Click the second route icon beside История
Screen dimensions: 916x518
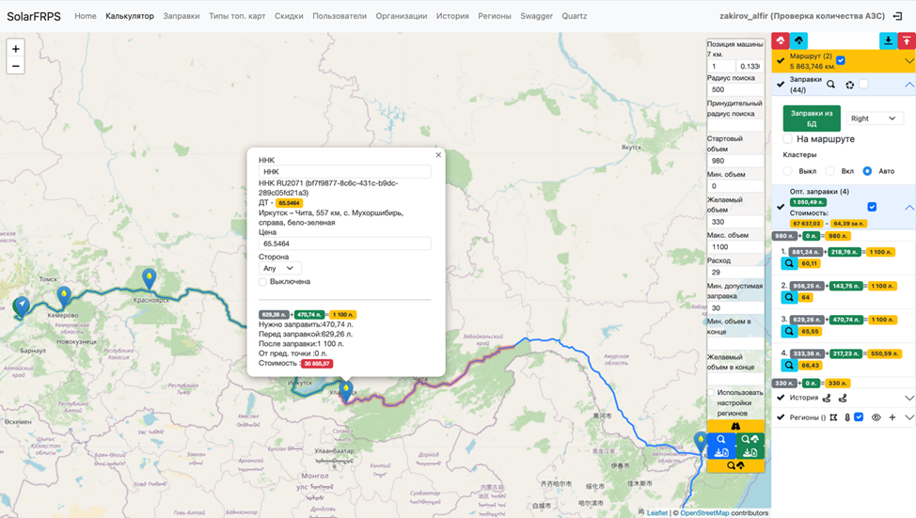(843, 399)
